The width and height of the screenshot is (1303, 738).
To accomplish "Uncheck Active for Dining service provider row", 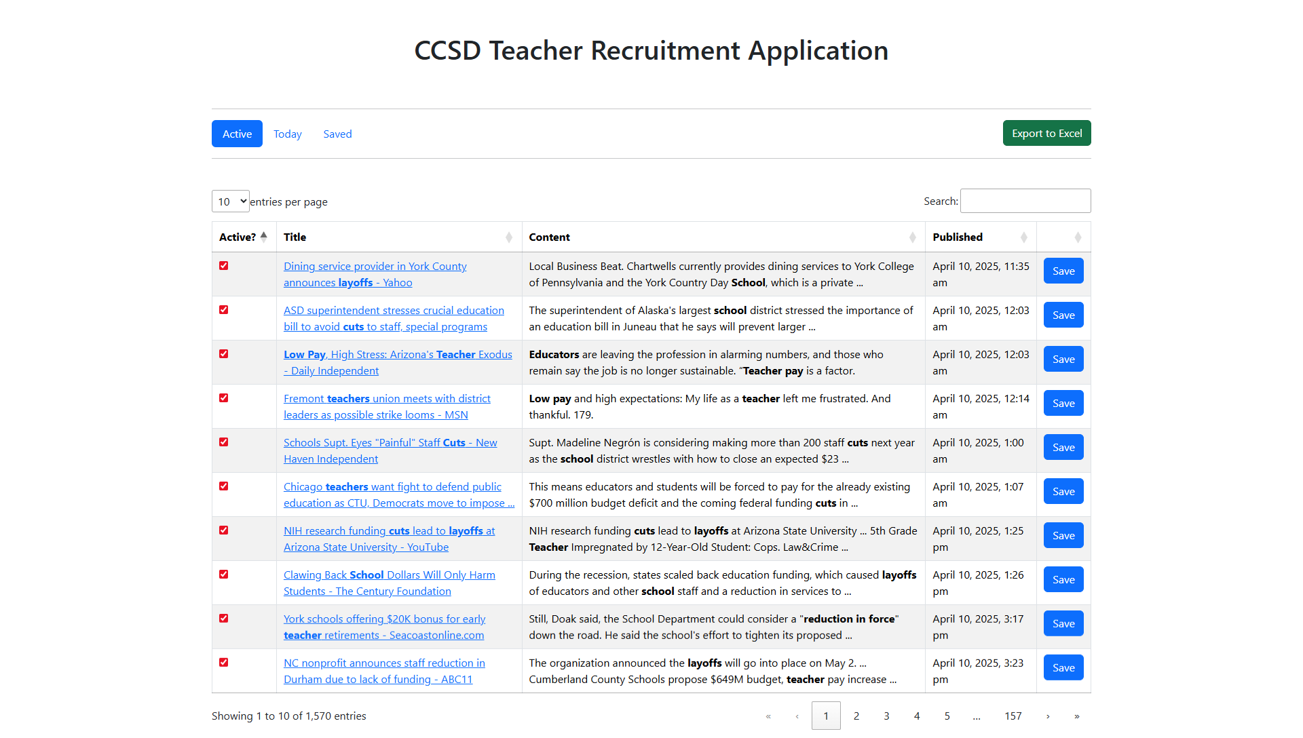I will tap(224, 266).
